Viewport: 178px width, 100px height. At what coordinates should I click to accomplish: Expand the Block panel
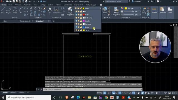point(107,18)
